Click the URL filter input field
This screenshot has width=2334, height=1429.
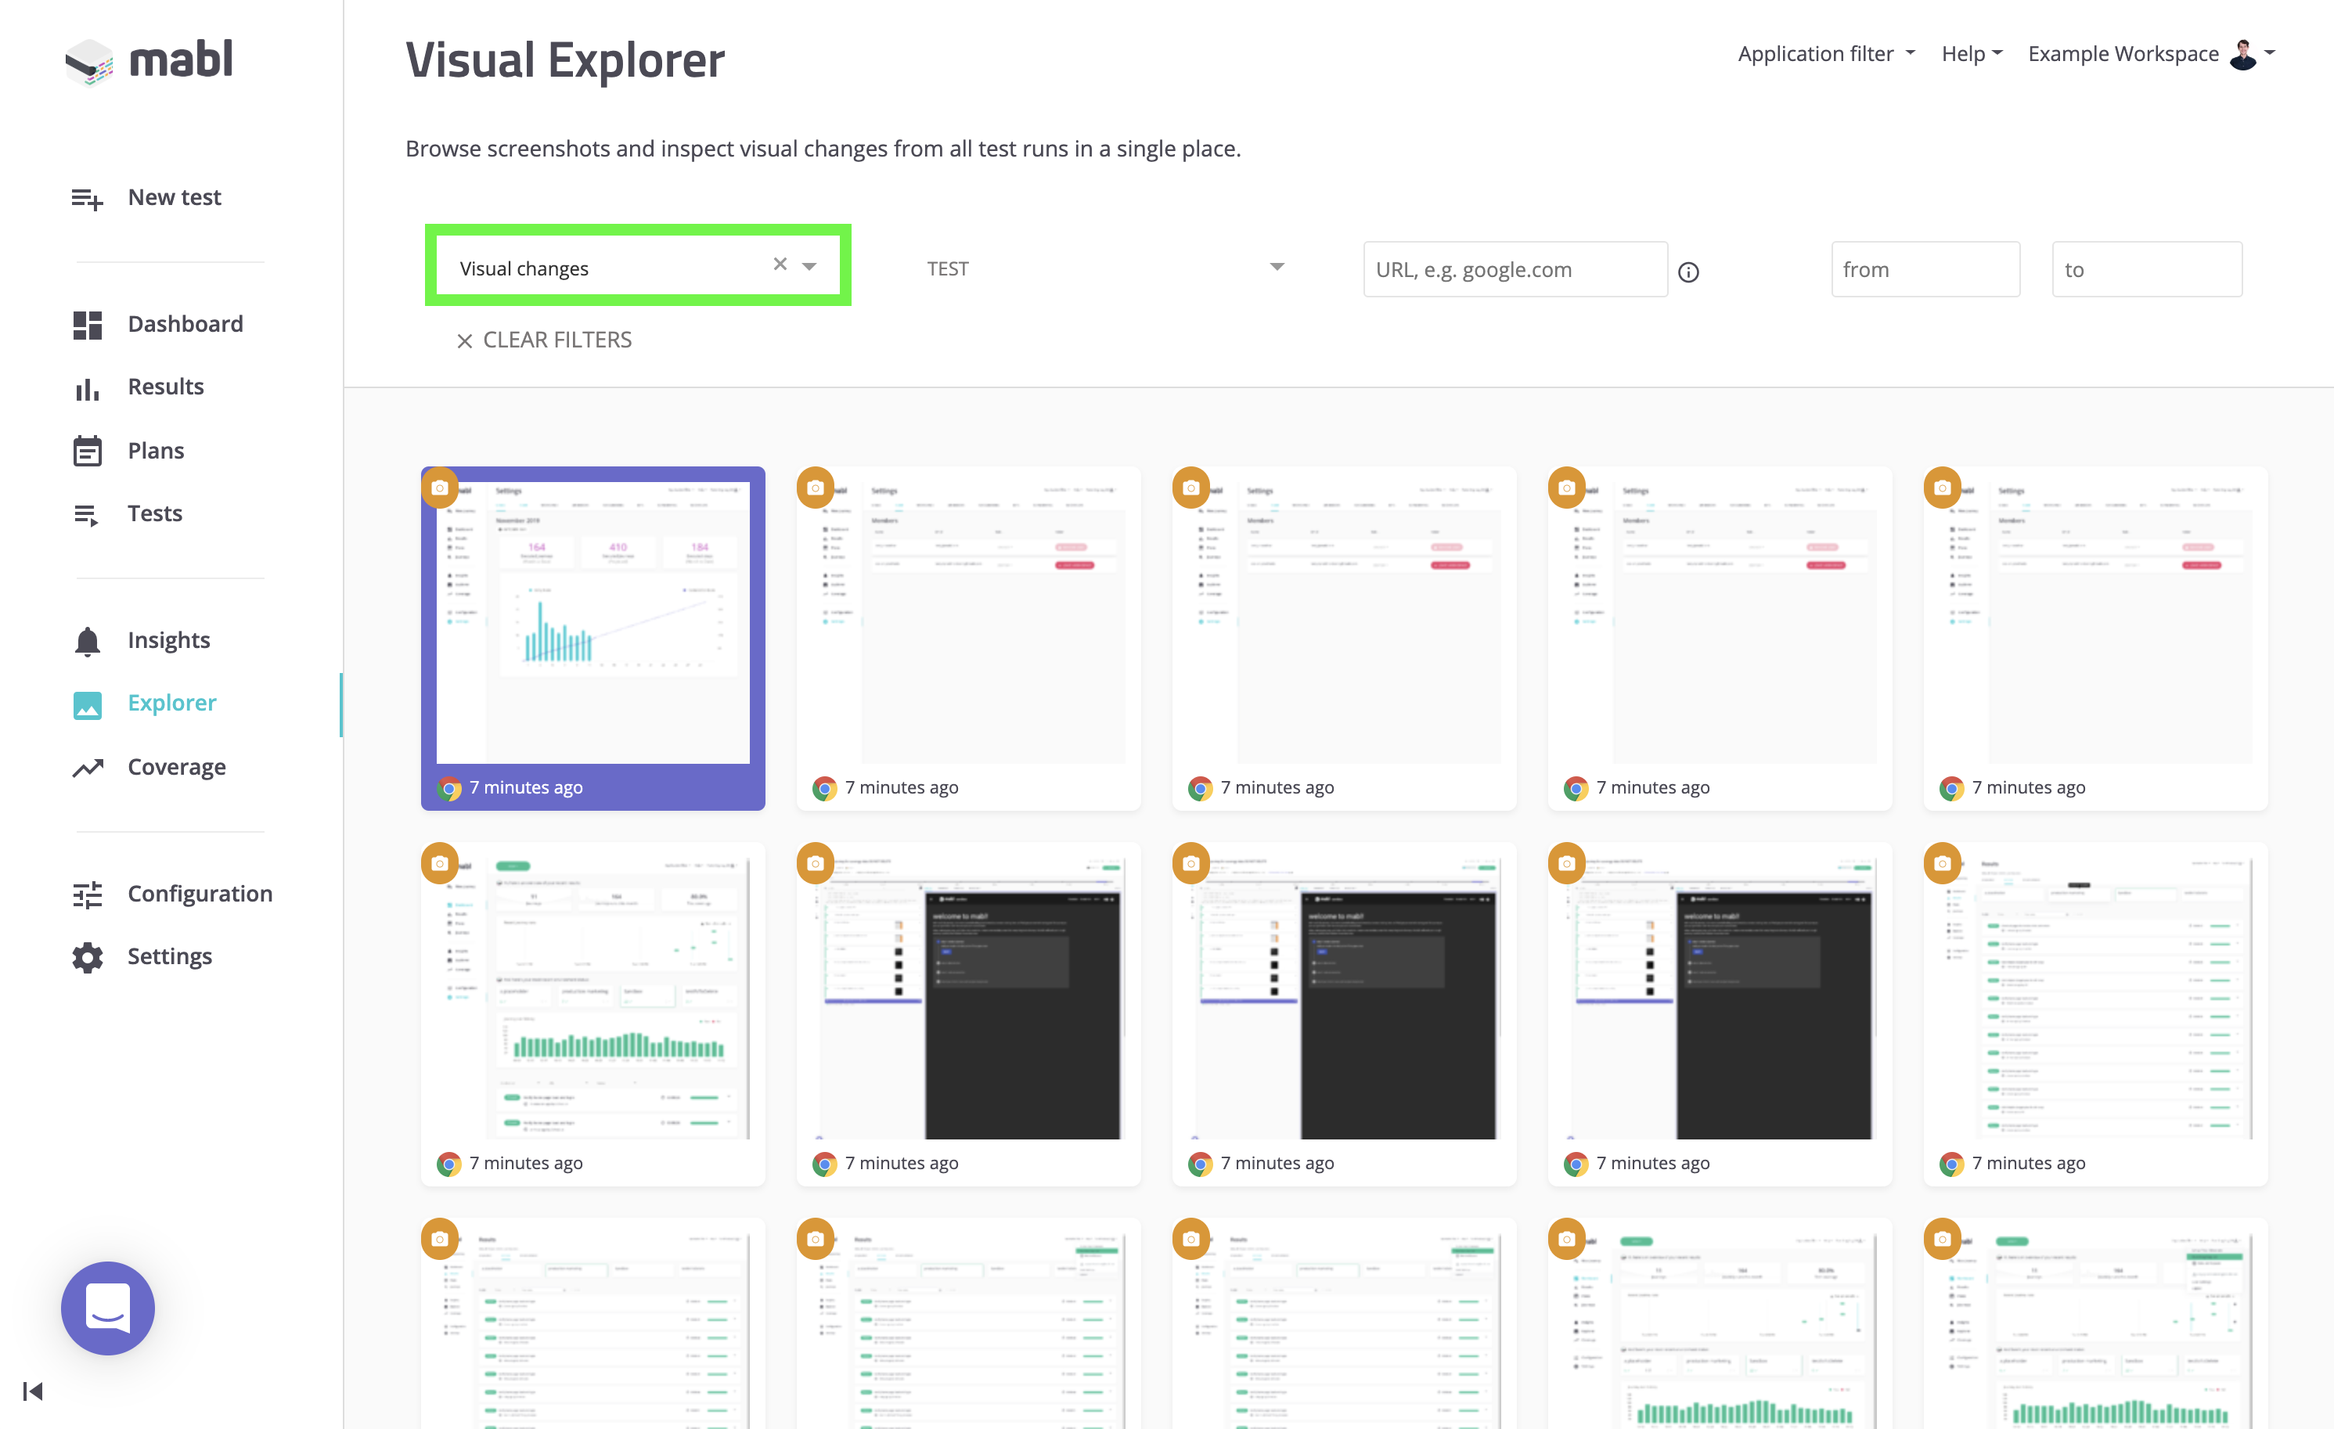pyautogui.click(x=1514, y=270)
